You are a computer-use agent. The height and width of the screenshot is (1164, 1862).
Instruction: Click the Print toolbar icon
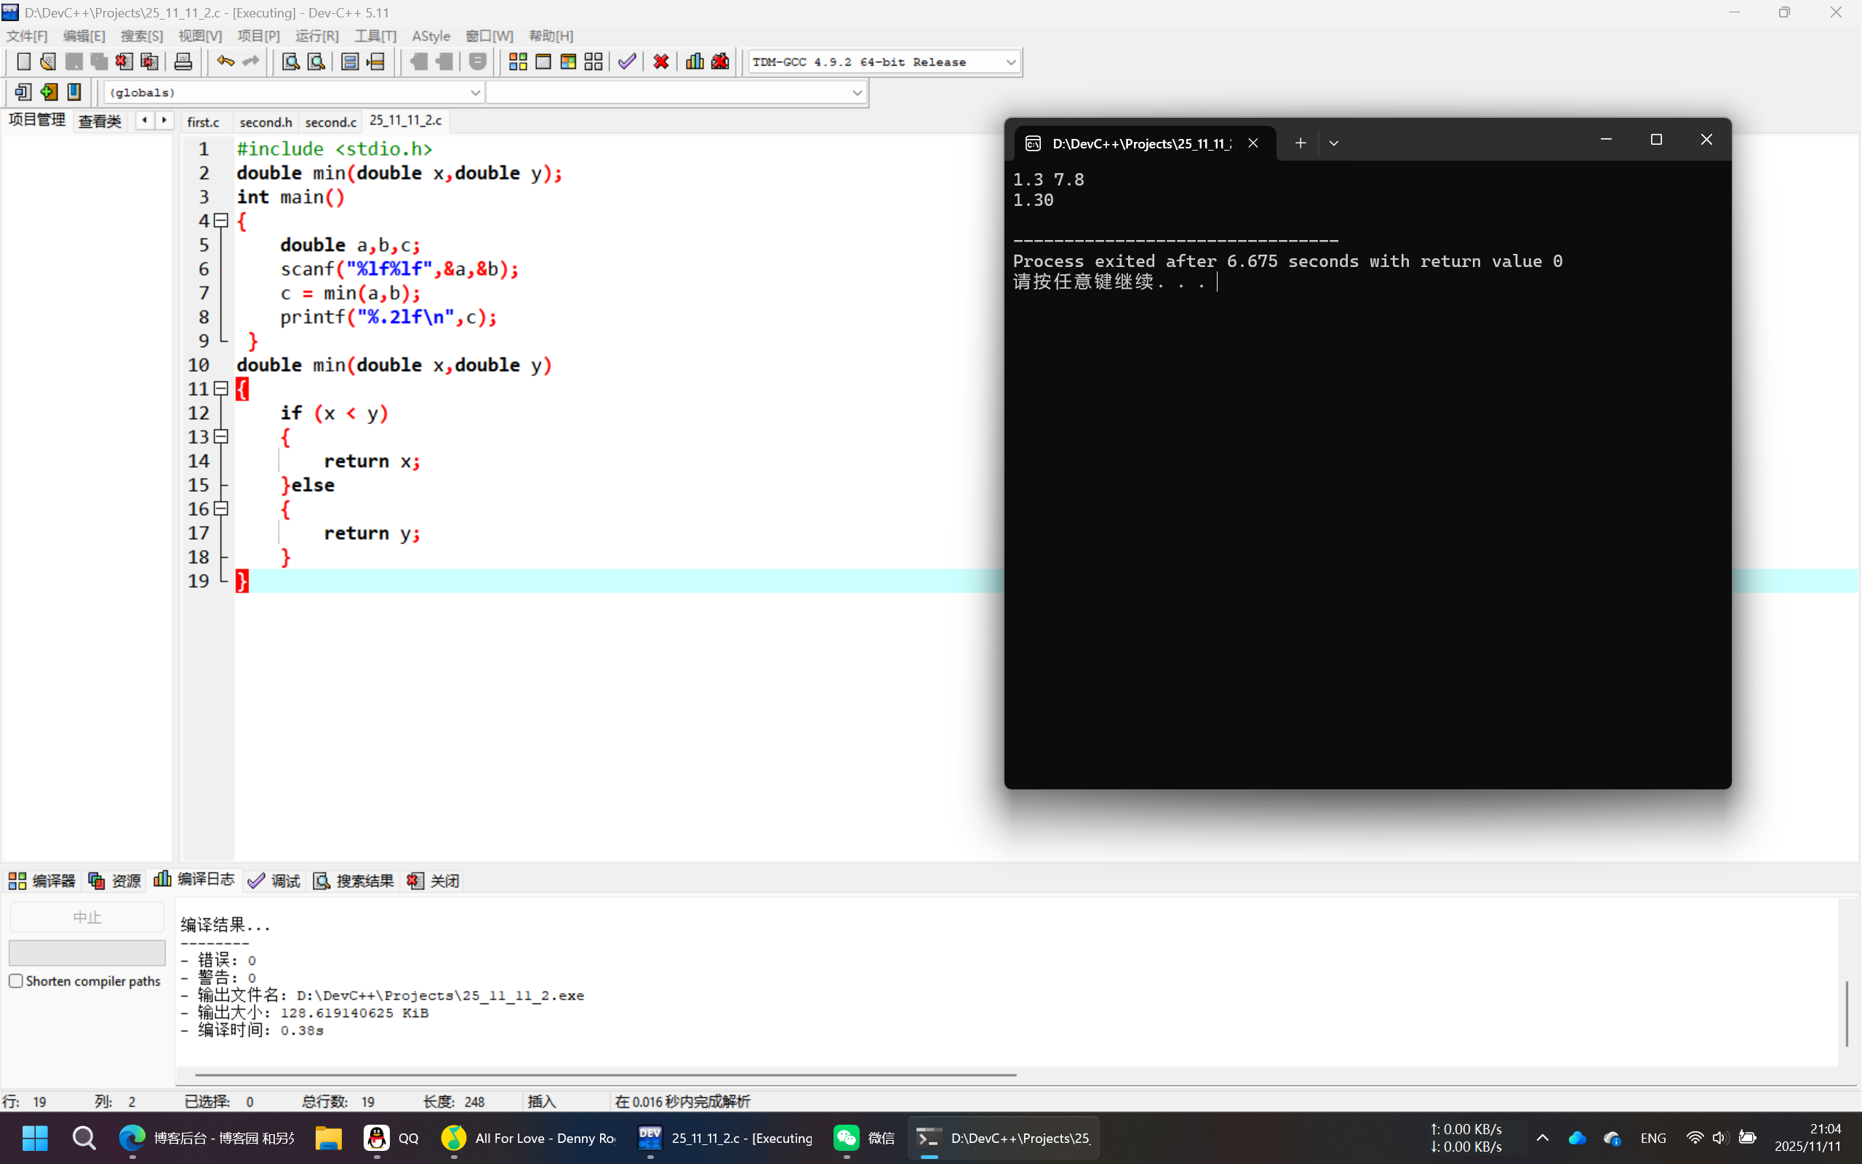pyautogui.click(x=183, y=62)
